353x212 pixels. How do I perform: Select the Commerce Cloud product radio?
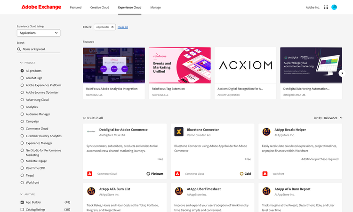point(22,129)
